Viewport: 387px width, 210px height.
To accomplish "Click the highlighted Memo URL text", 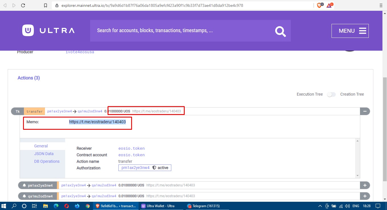I will [x=97, y=122].
